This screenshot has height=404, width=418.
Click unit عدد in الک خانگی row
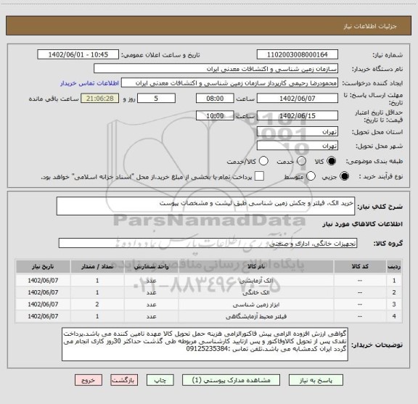pos(151,292)
